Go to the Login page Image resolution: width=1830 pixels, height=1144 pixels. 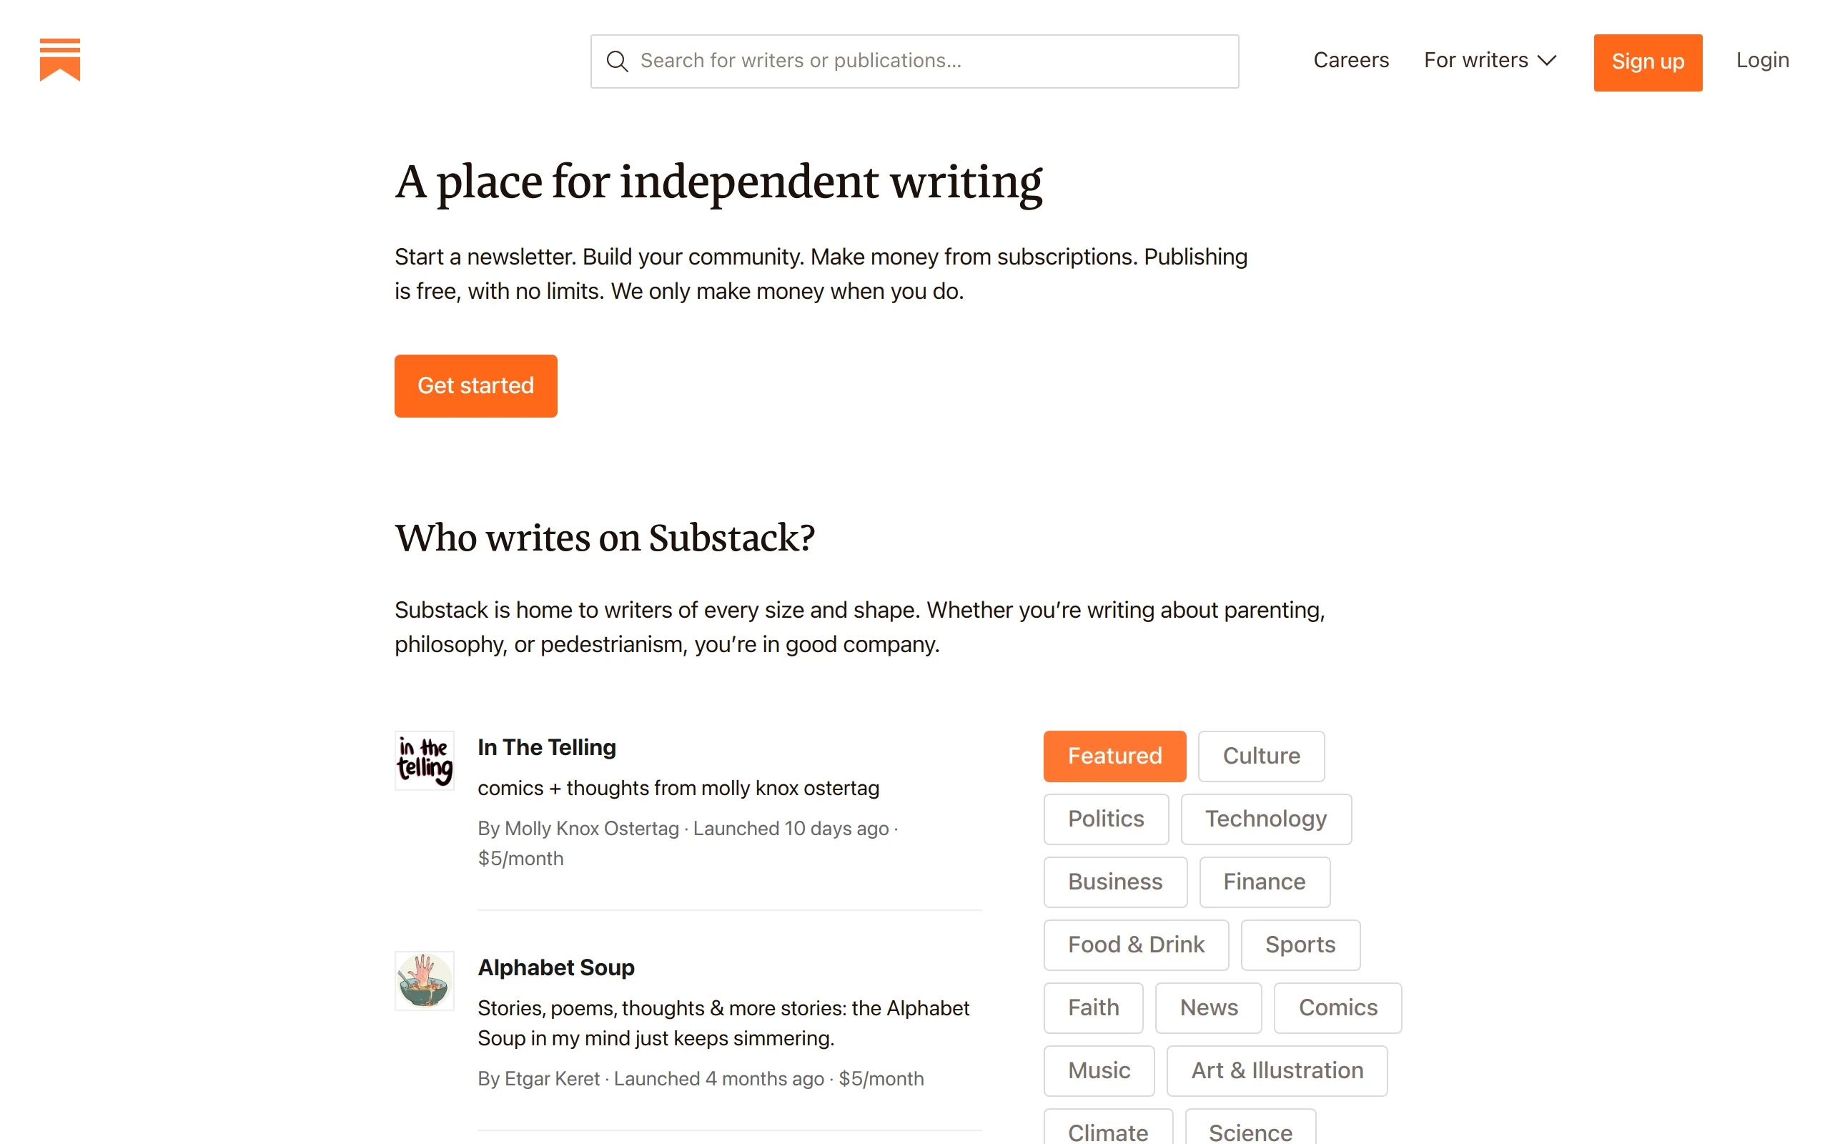(1762, 61)
